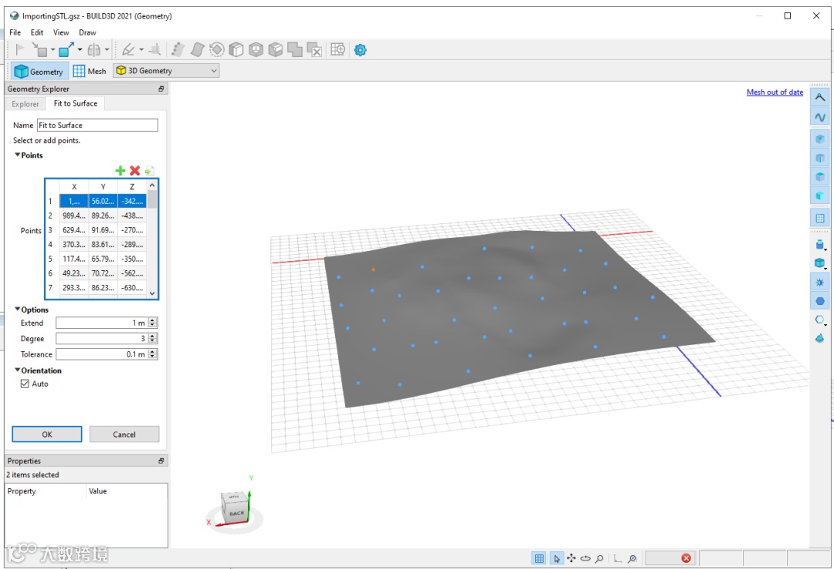Click the Extend value field

102,323
